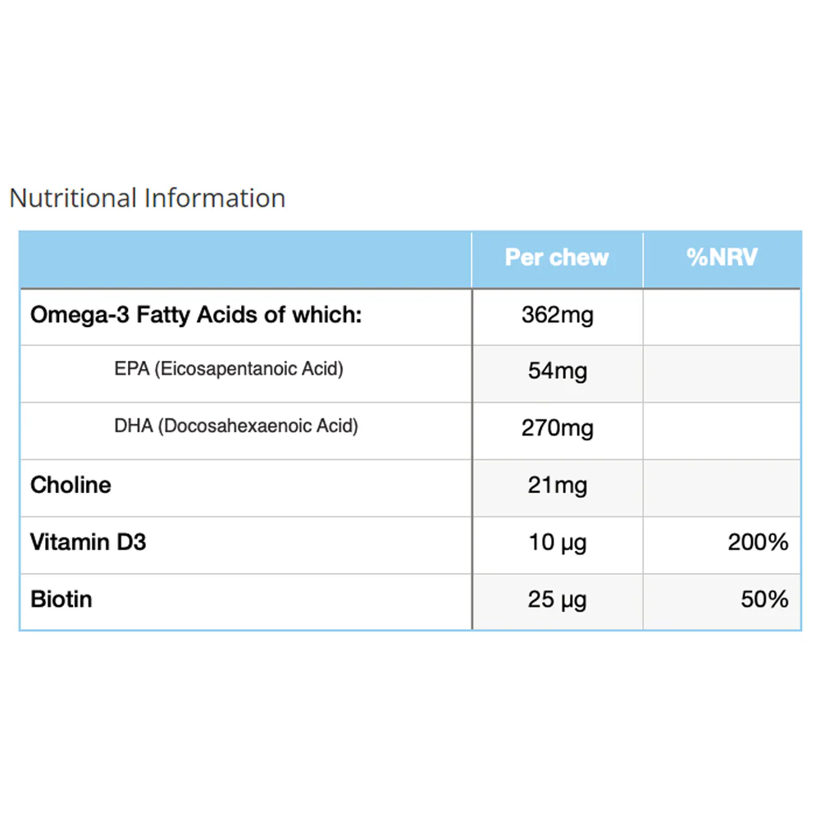Click the 200% NRV value

point(758,542)
